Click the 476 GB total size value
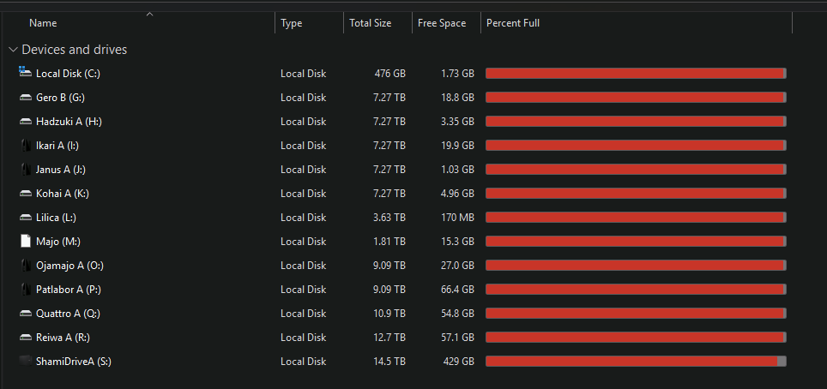 390,74
